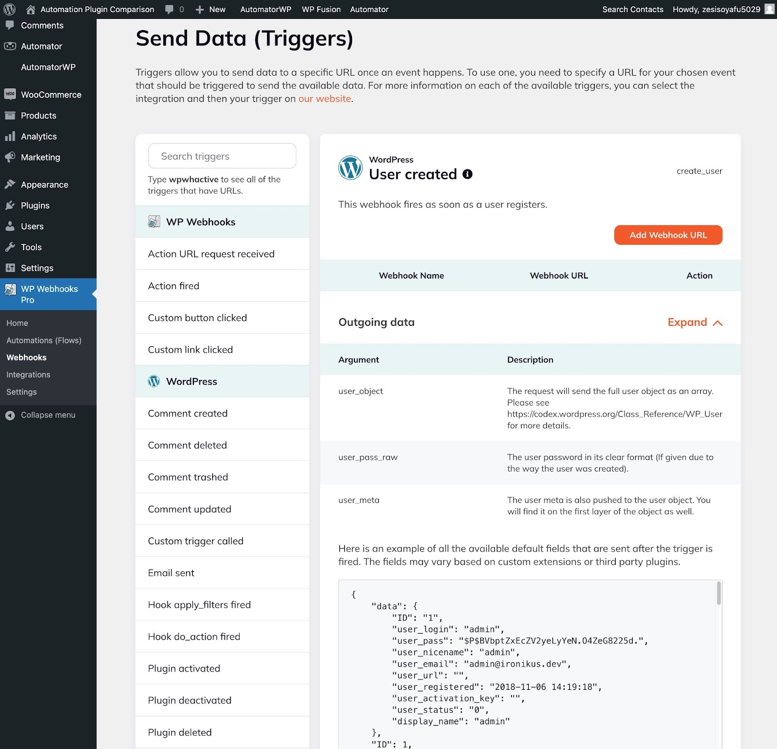Image resolution: width=777 pixels, height=749 pixels.
Task: Click Search Contacts in the admin bar
Action: point(633,9)
